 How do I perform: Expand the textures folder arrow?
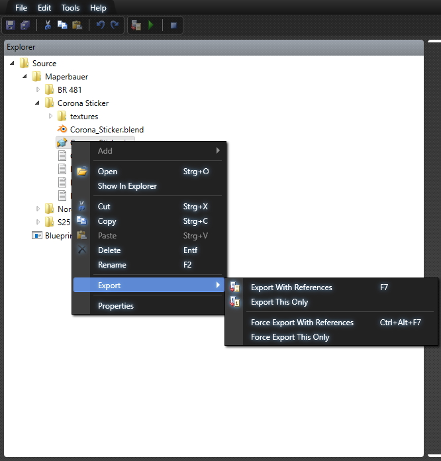(50, 116)
